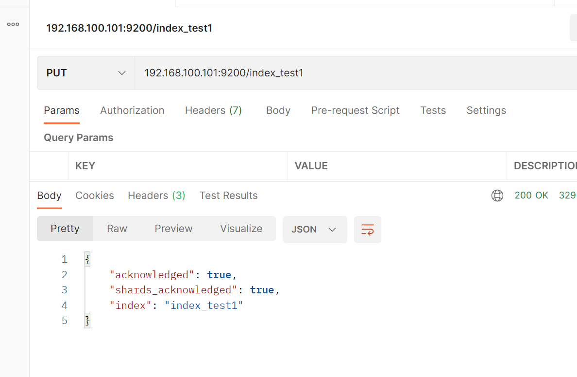Click the wrap lines icon button
Viewport: 577px width, 377px height.
point(368,230)
